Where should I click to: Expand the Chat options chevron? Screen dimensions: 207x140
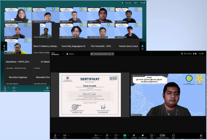[x=110, y=135]
